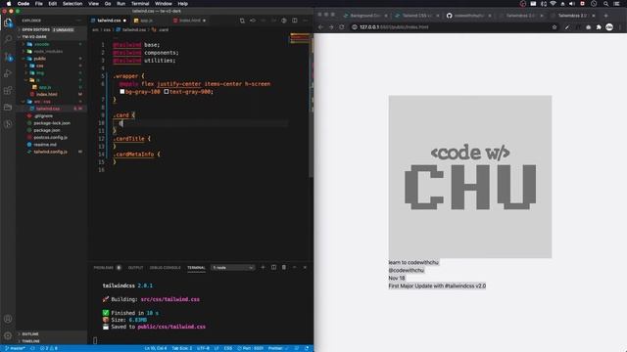
Task: Open the terminal selector dropdown
Action: pyautogui.click(x=232, y=267)
